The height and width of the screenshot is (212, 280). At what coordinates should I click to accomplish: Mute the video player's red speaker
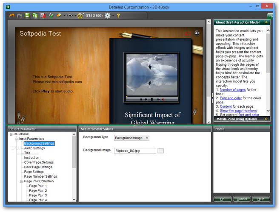coord(163,99)
